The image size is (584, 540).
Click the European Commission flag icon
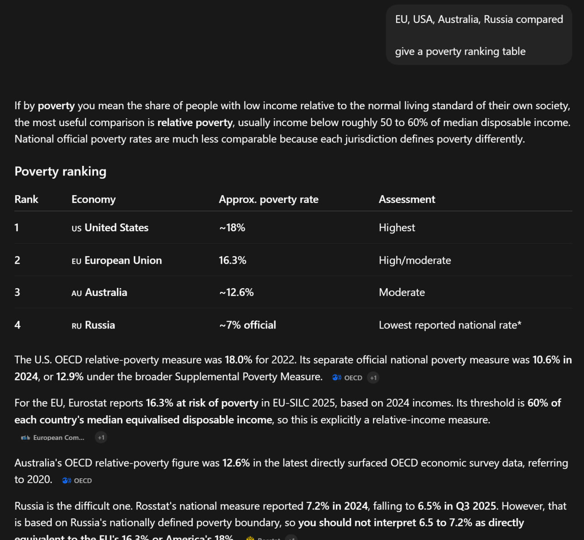click(26, 438)
